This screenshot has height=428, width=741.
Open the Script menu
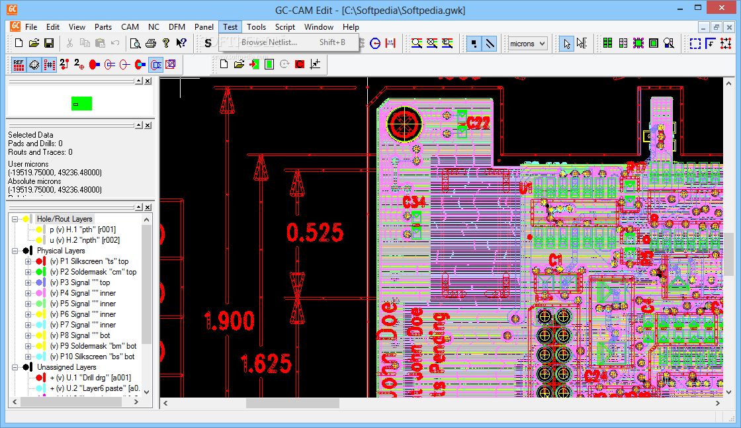click(x=285, y=27)
